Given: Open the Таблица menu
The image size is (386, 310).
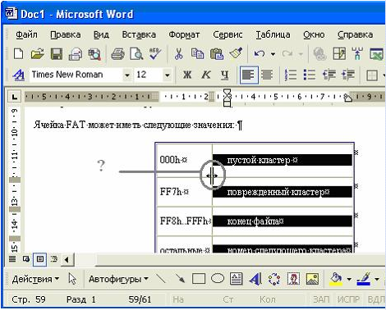Looking at the screenshot, I should point(273,34).
